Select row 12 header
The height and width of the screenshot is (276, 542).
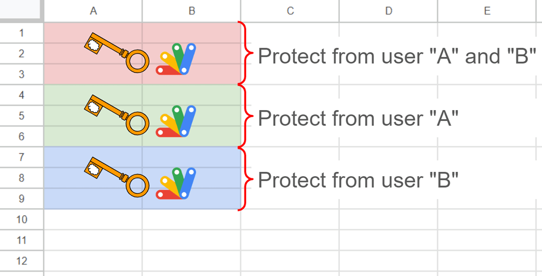22,261
